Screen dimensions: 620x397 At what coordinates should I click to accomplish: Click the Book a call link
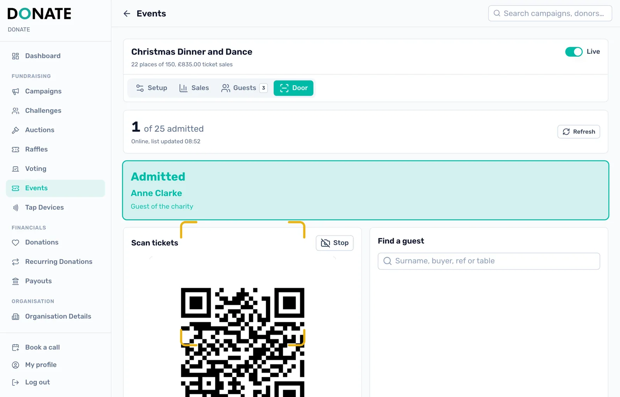click(x=55, y=347)
